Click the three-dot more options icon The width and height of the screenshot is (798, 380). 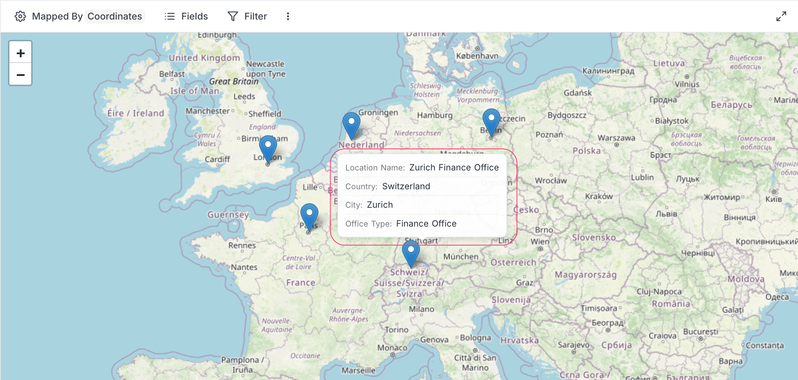point(288,16)
